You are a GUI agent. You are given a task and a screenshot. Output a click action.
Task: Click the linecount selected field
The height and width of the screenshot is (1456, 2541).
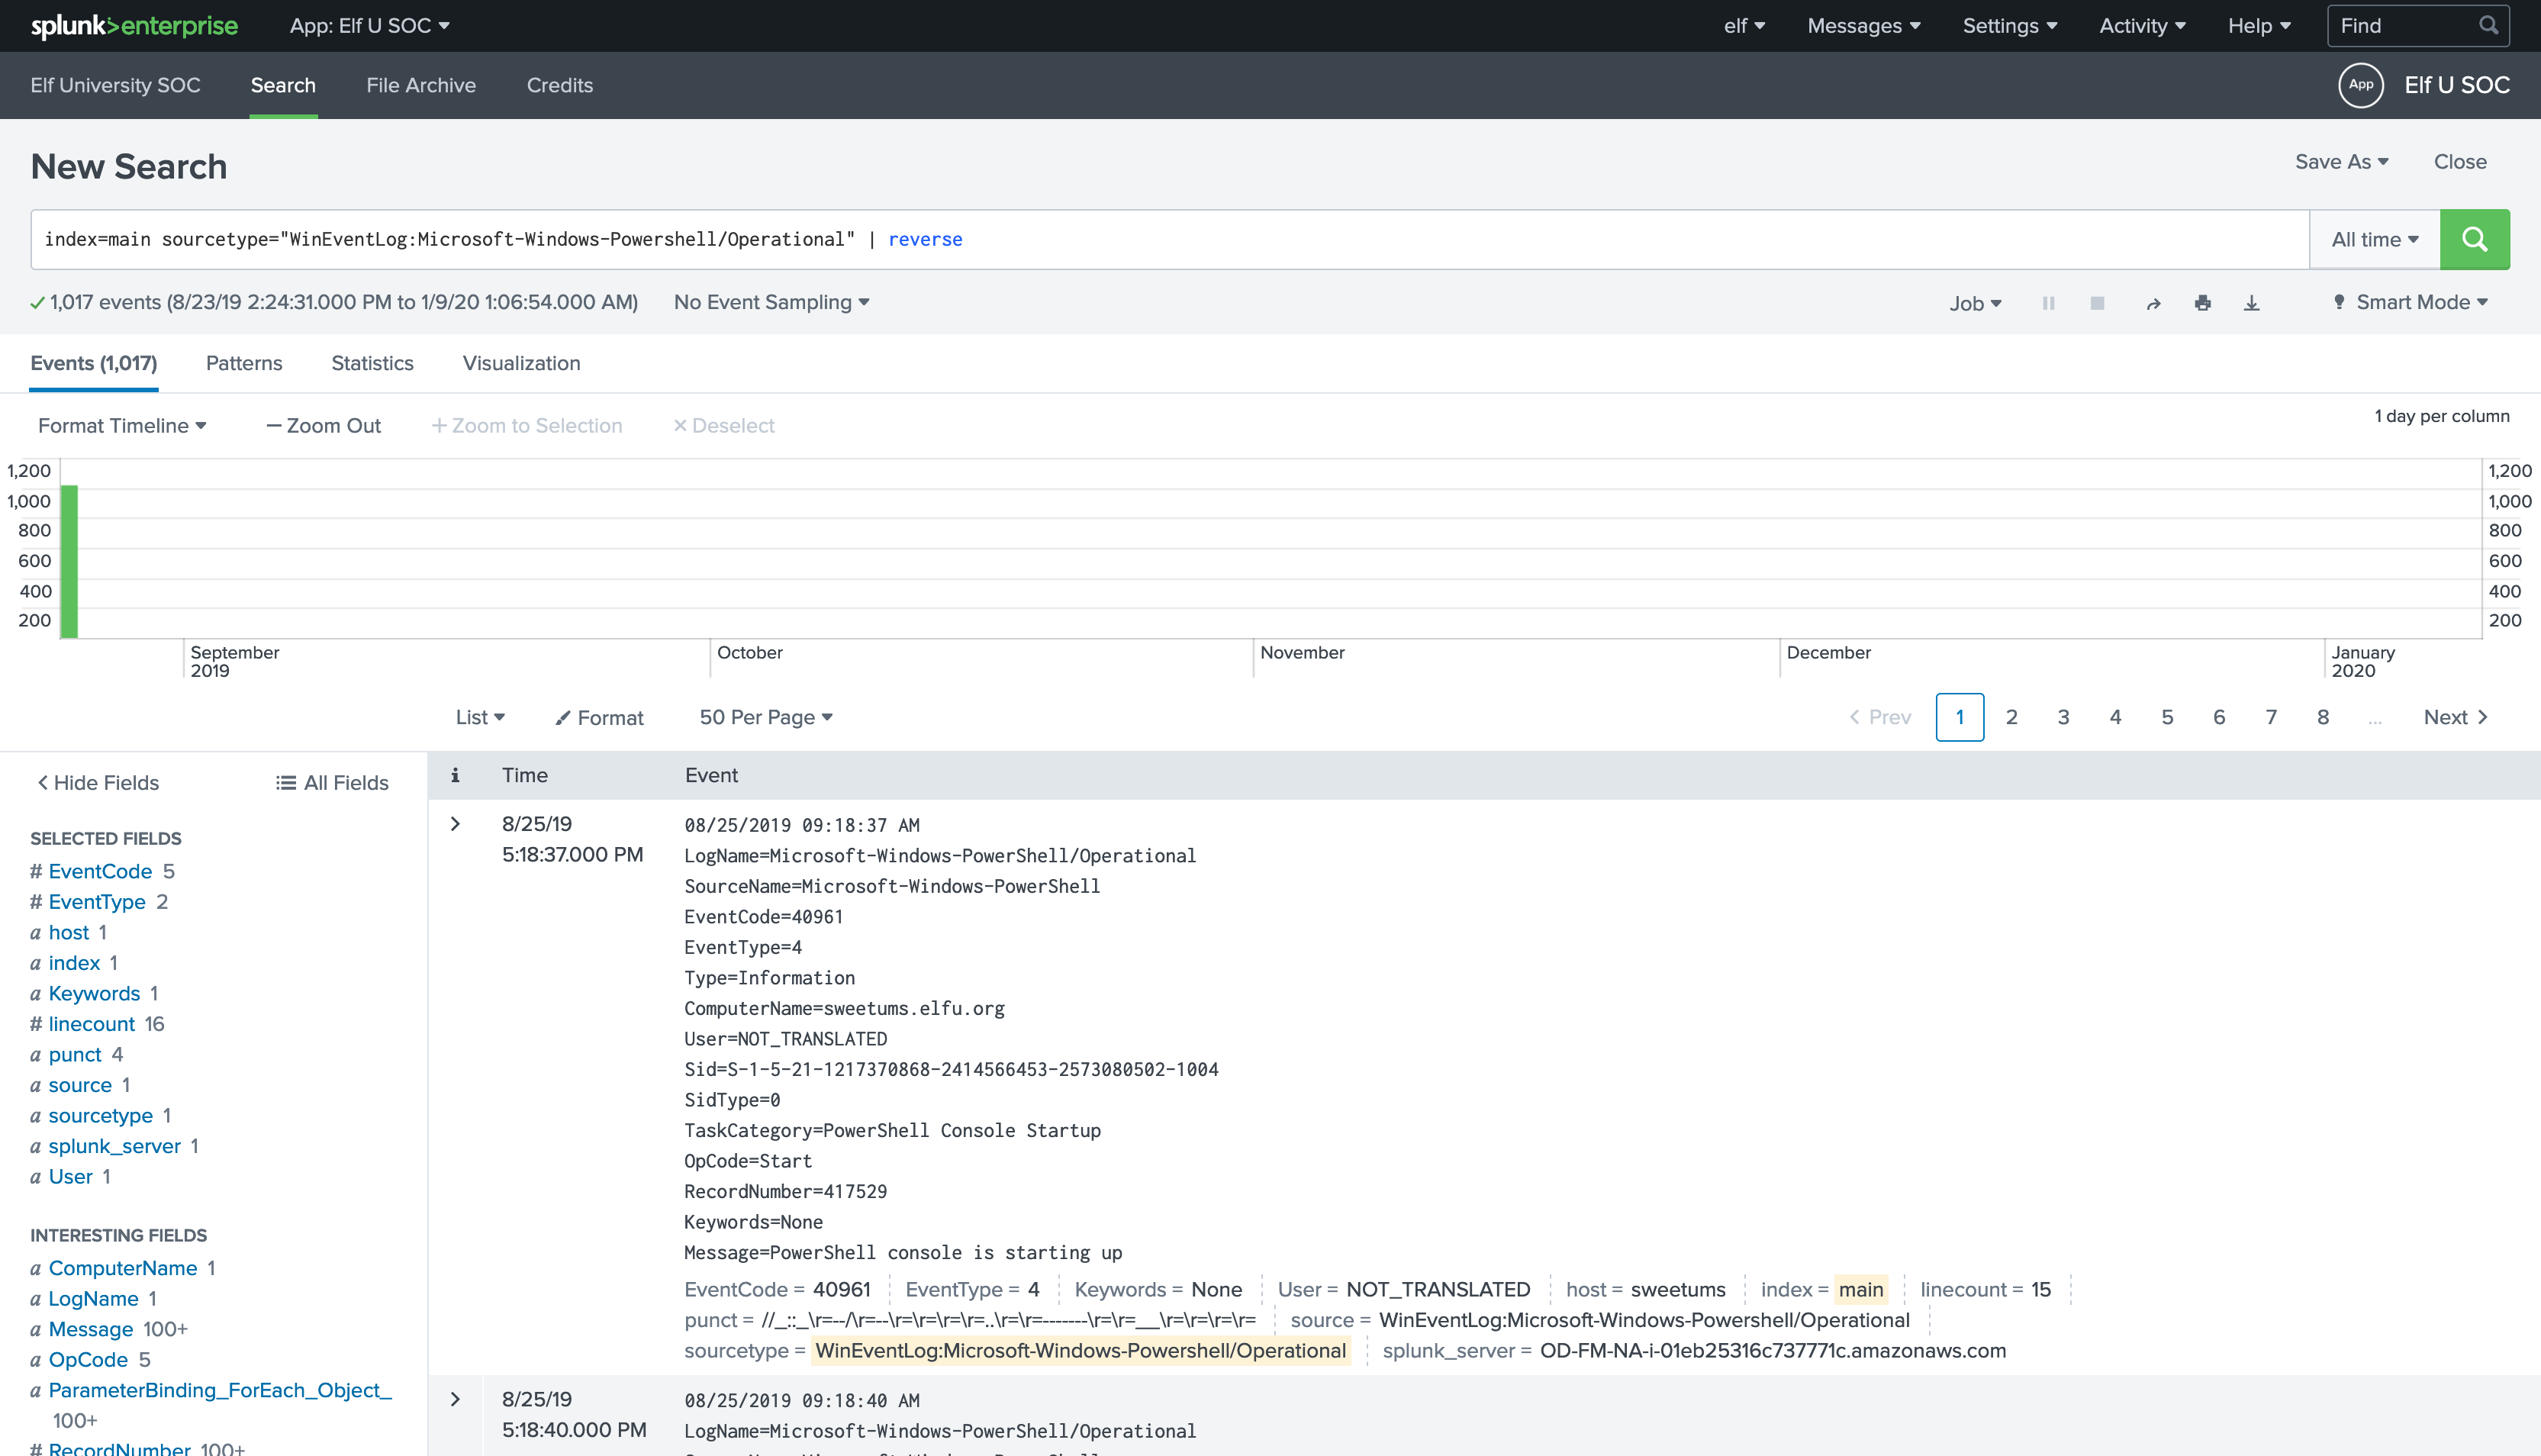click(91, 1024)
